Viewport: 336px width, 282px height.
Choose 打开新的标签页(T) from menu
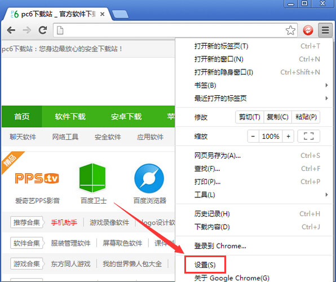(x=254, y=46)
